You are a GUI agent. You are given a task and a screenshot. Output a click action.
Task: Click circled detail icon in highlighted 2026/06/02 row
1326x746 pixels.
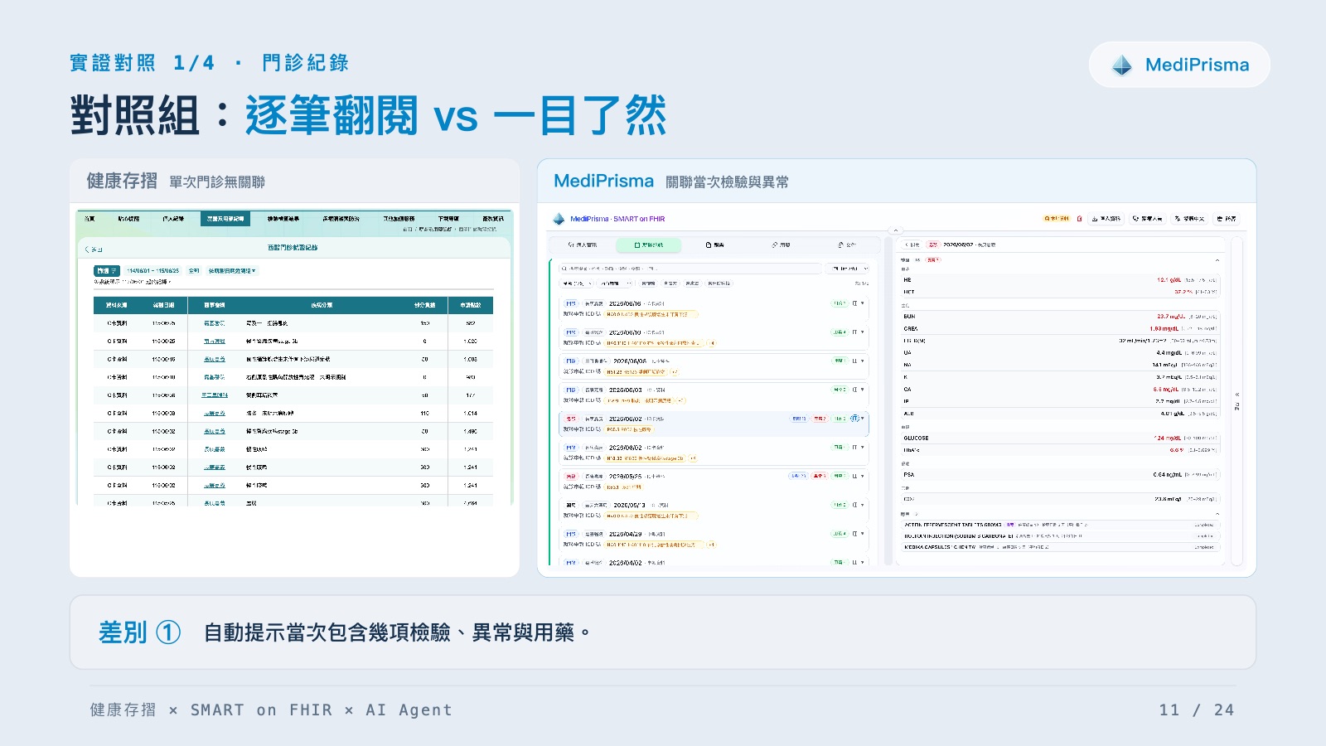point(854,419)
